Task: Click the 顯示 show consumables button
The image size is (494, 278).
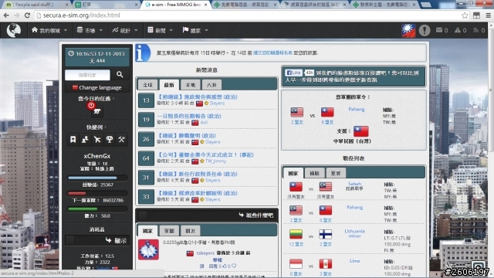Action: (x=97, y=240)
